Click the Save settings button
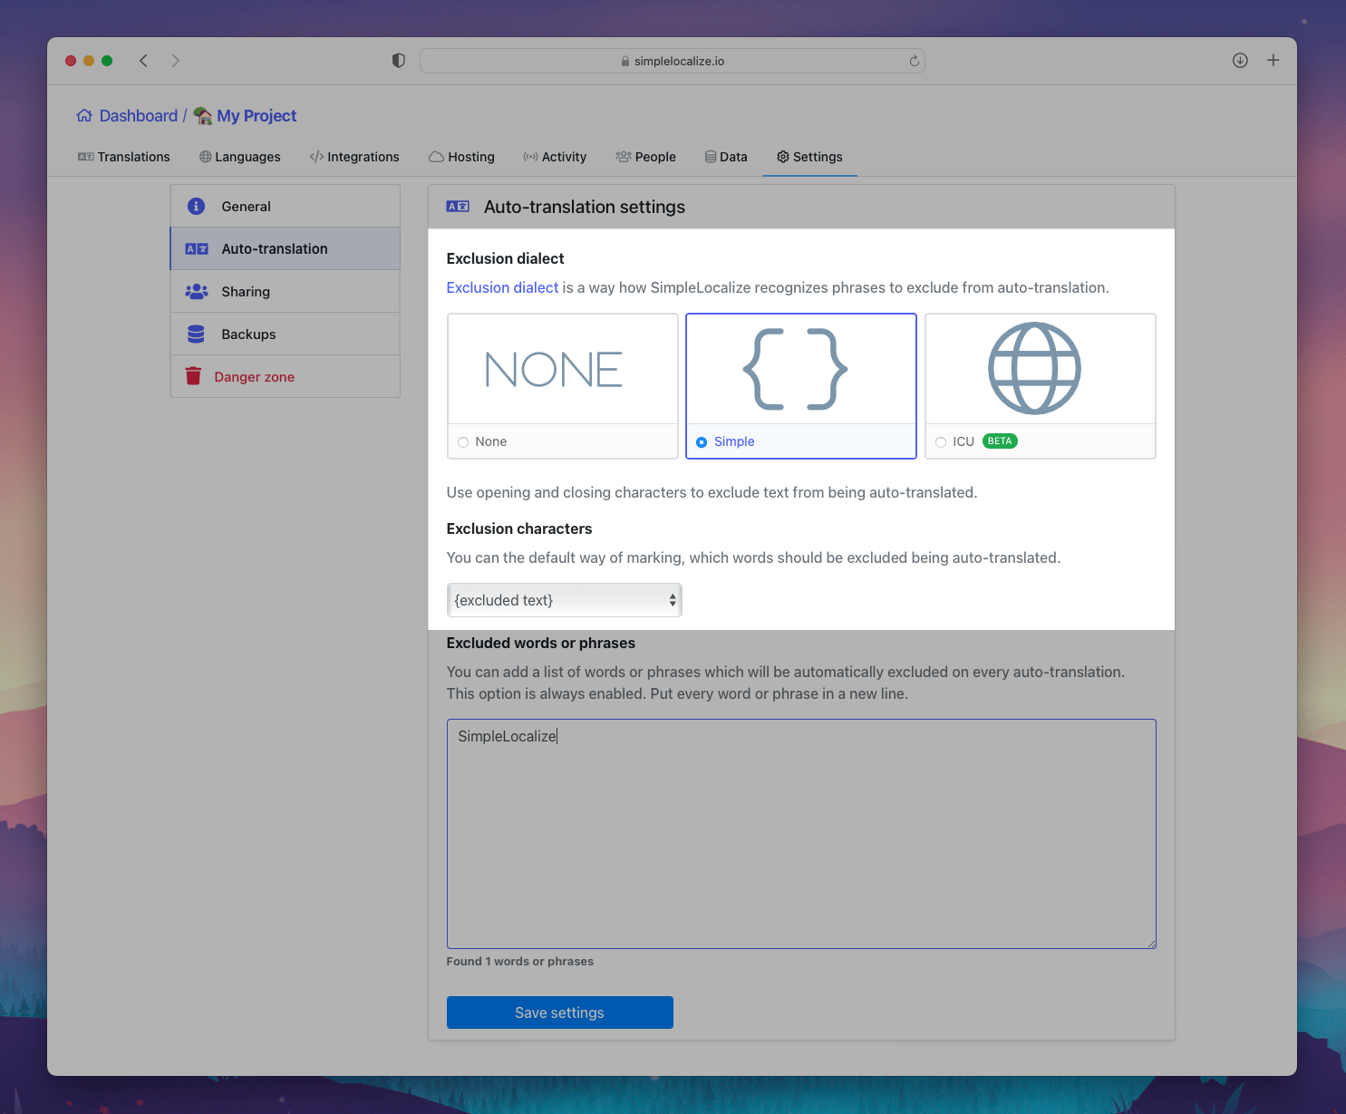1346x1114 pixels. pos(560,1012)
